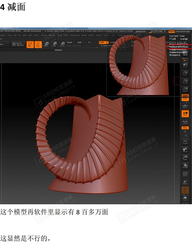The width and height of the screenshot is (192, 245).
Task: Click the DefaultZScript button
Action: [183, 31]
